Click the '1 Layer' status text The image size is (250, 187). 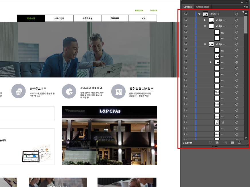tap(187, 143)
